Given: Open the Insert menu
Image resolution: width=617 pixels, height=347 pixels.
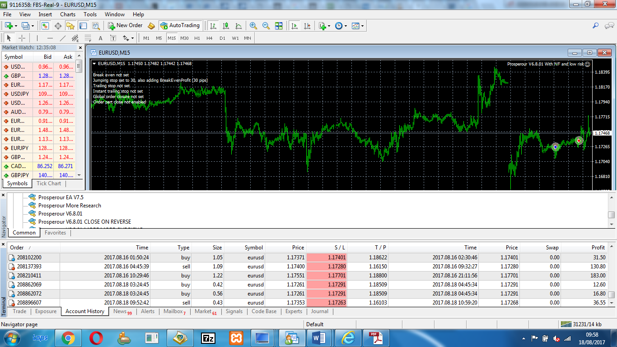Looking at the screenshot, I should coord(45,14).
